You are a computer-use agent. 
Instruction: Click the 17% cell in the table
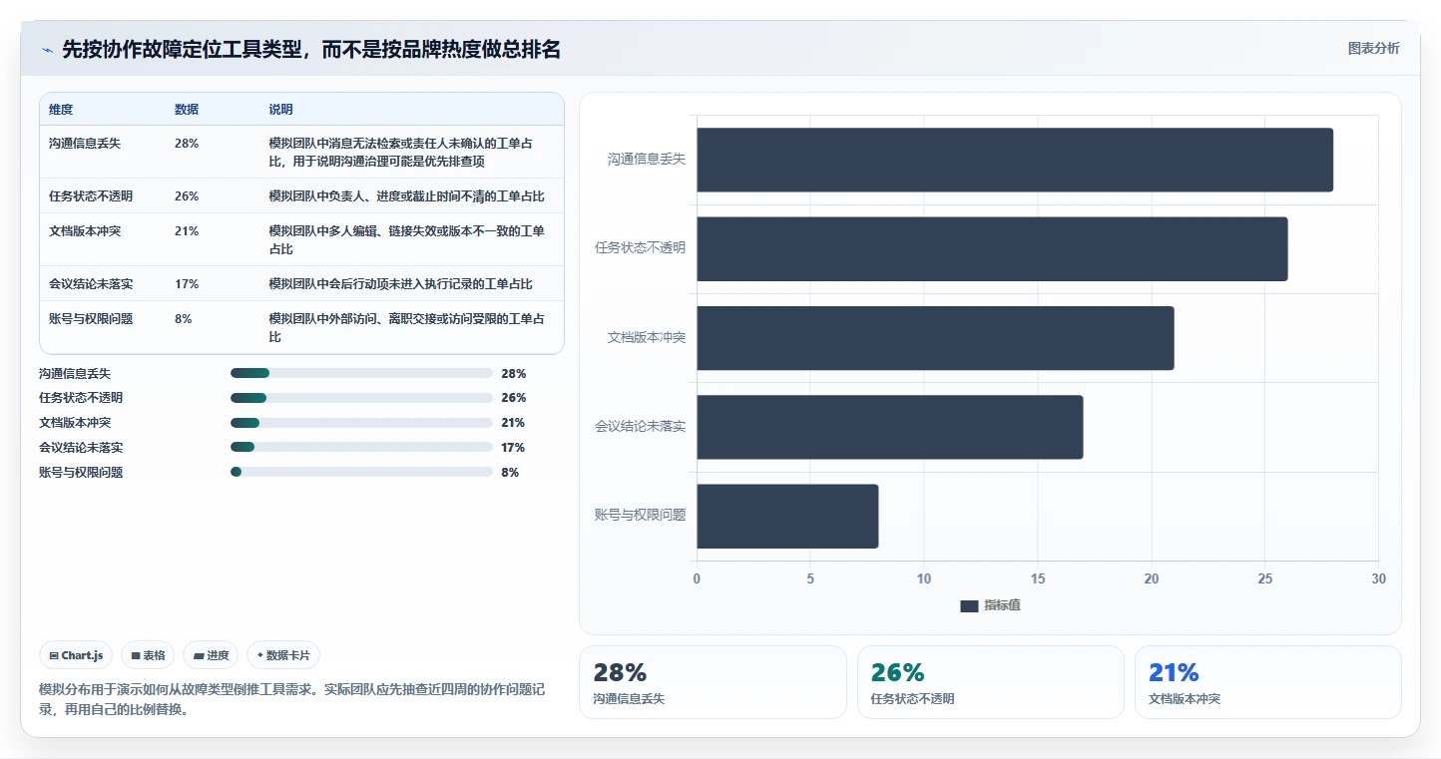[187, 284]
